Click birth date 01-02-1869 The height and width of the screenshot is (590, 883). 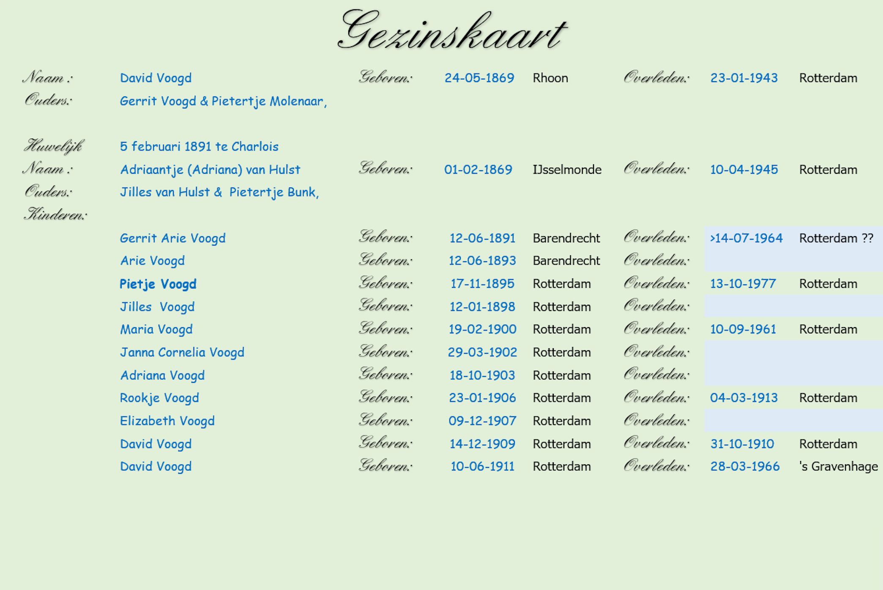478,169
